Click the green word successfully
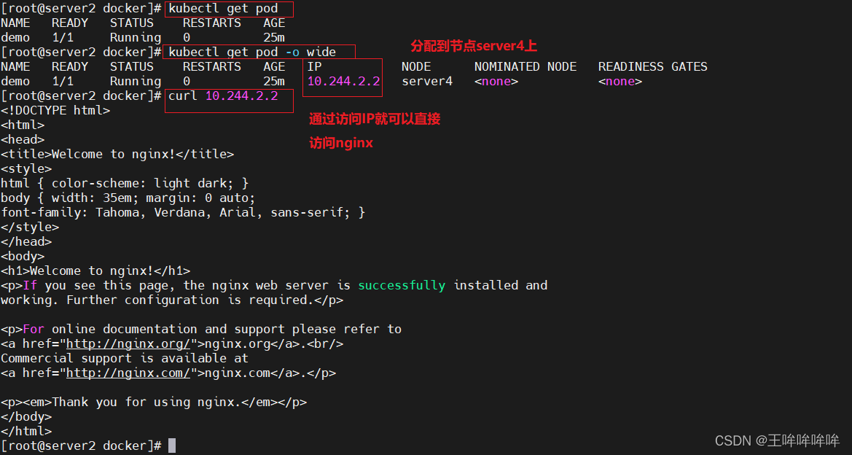 [x=402, y=285]
